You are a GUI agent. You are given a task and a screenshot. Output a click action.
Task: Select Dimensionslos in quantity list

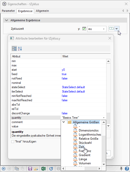click(89, 130)
